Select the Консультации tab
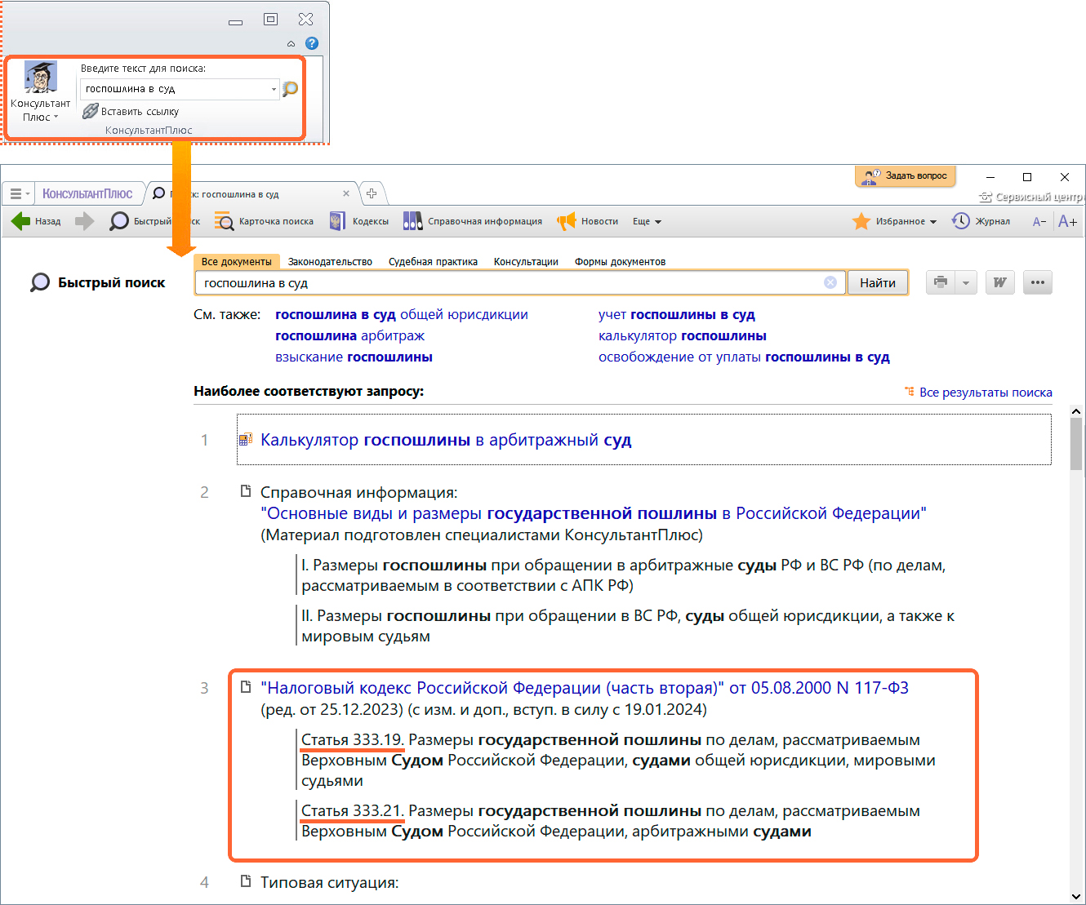Viewport: 1086px width, 905px height. pyautogui.click(x=526, y=261)
